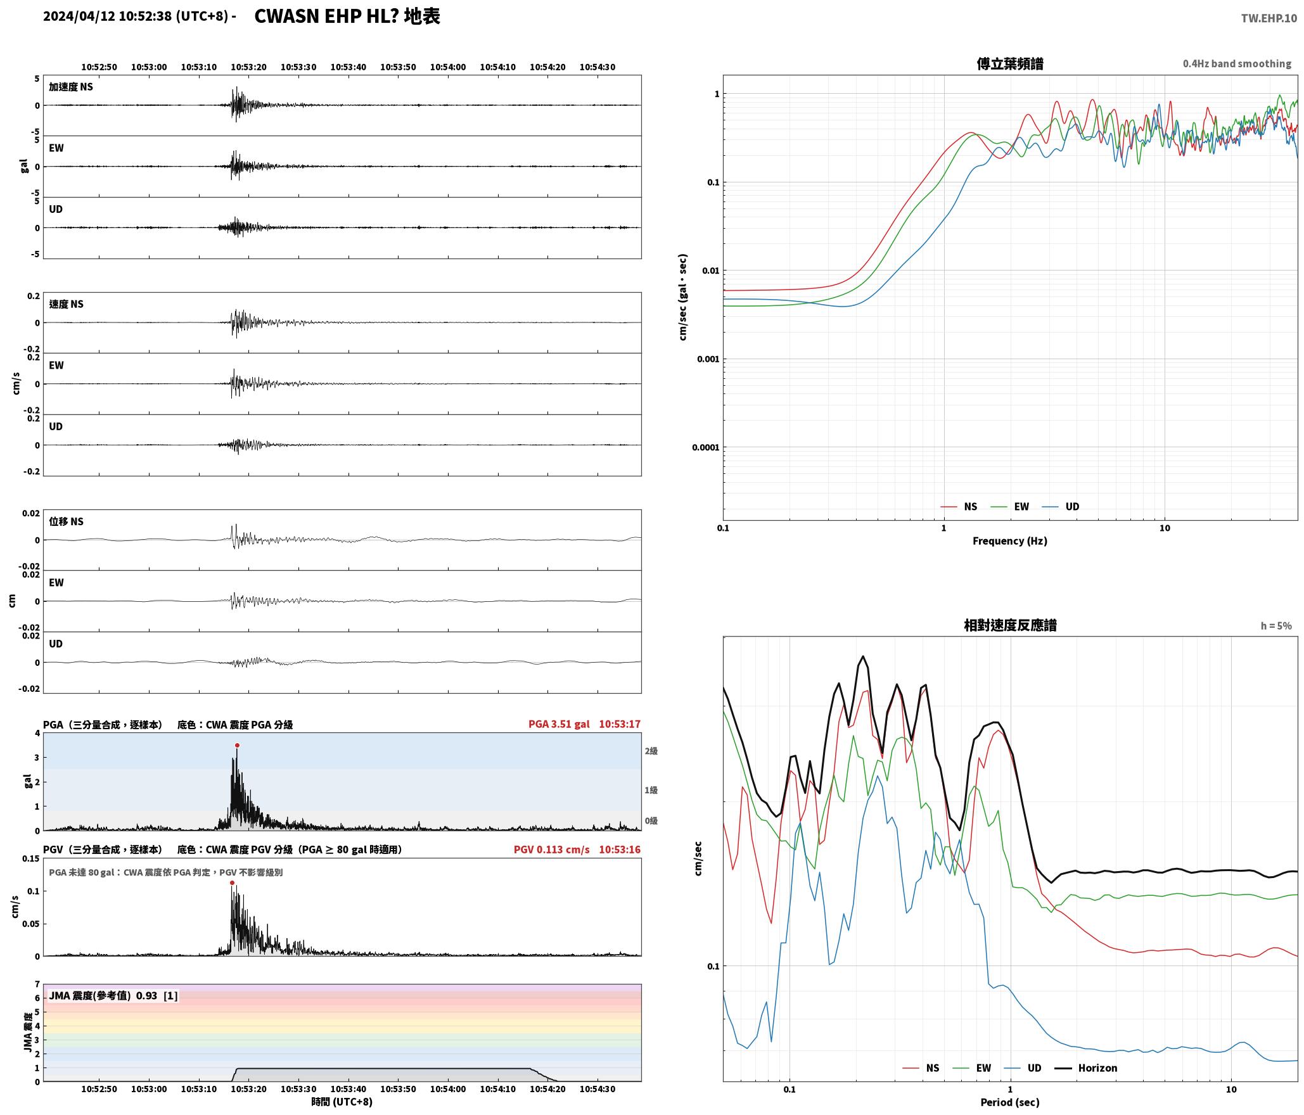This screenshot has width=1304, height=1115.
Task: Click the 速度 NS waveform label
Action: pos(67,304)
